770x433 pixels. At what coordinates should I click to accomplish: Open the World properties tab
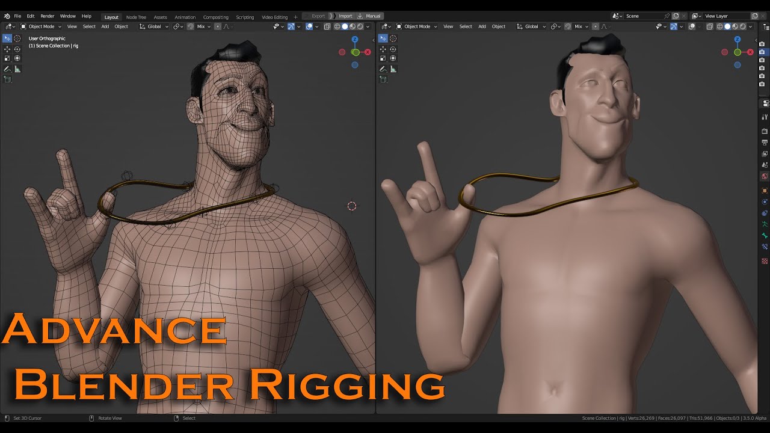765,176
